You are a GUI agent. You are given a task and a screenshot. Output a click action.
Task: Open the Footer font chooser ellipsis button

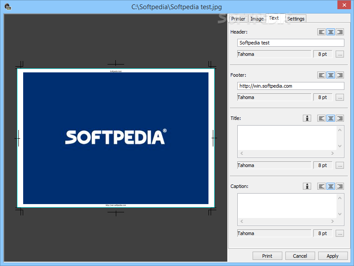(x=340, y=97)
